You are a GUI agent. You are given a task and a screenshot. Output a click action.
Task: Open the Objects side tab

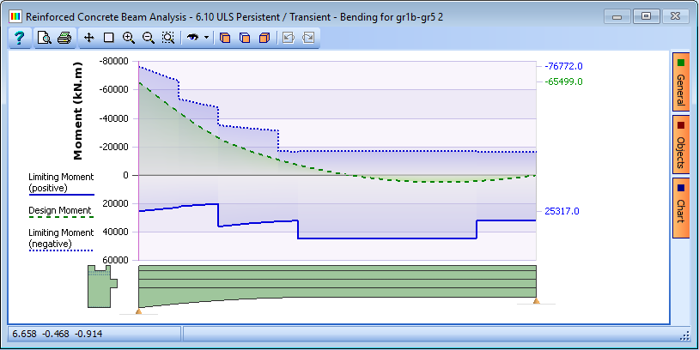tap(681, 145)
